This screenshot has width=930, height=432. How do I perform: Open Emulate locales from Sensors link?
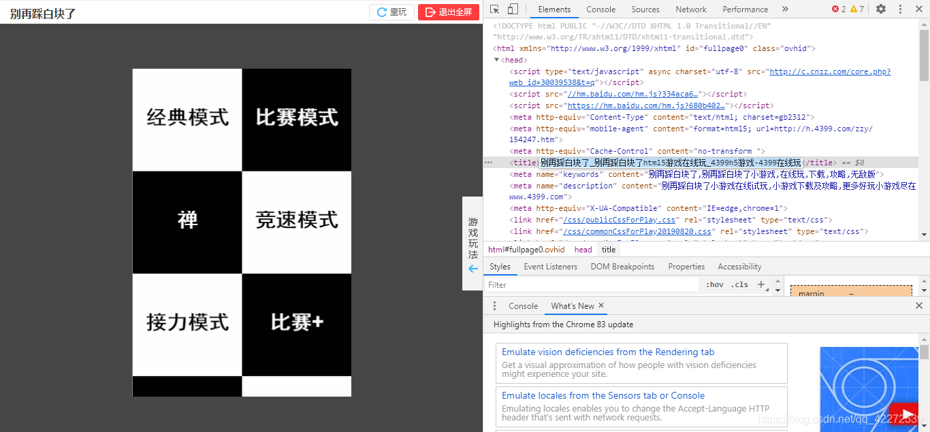click(x=603, y=396)
